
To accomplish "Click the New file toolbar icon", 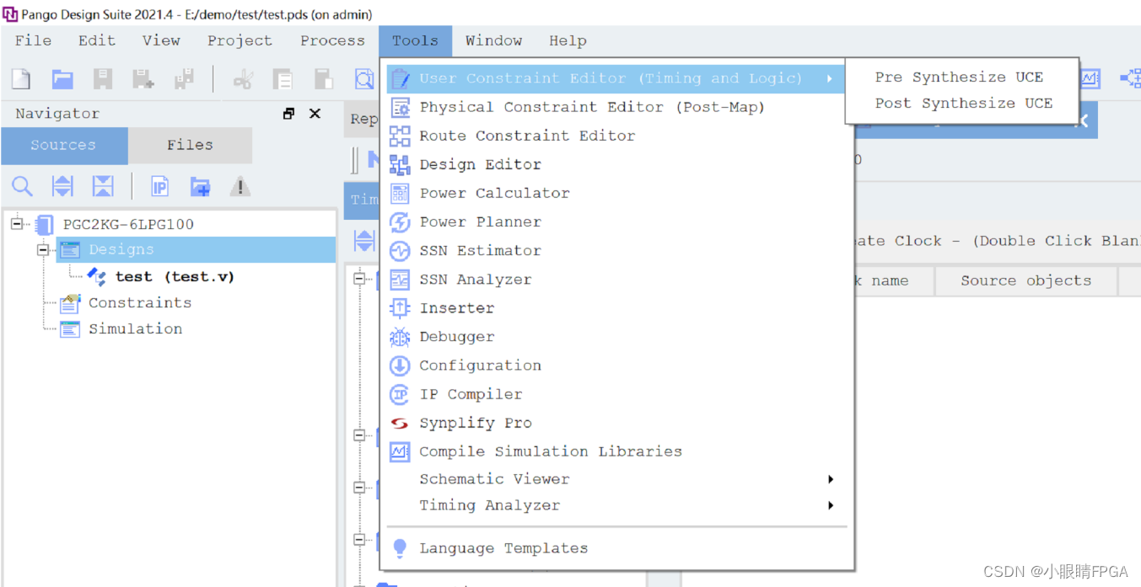I will point(21,79).
